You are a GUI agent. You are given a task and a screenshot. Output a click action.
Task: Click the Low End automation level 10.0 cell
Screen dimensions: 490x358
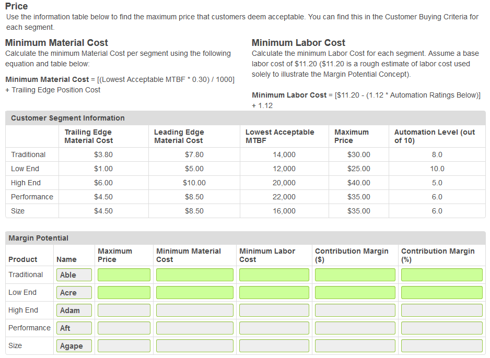click(437, 169)
